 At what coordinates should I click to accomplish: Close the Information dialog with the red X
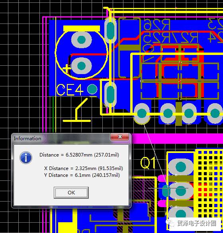(x=119, y=137)
